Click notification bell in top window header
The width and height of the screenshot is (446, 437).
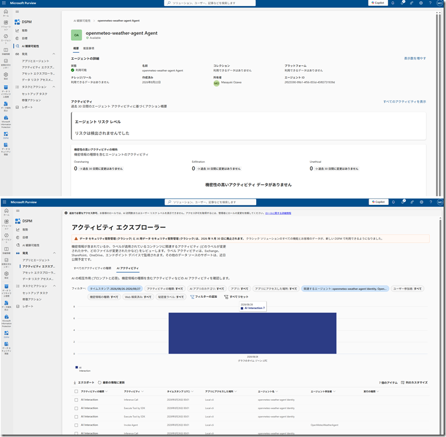(x=393, y=3)
